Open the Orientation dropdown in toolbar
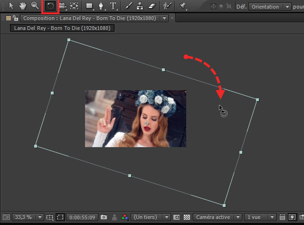304x225 pixels. (x=270, y=7)
